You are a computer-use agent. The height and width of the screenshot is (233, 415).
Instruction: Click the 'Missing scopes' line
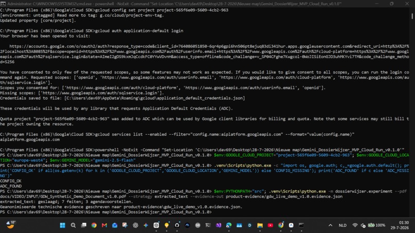[x=82, y=93]
